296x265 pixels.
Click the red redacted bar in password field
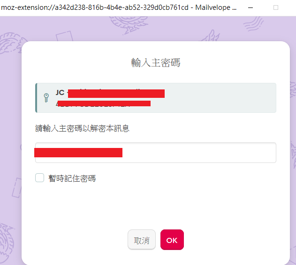(x=78, y=153)
